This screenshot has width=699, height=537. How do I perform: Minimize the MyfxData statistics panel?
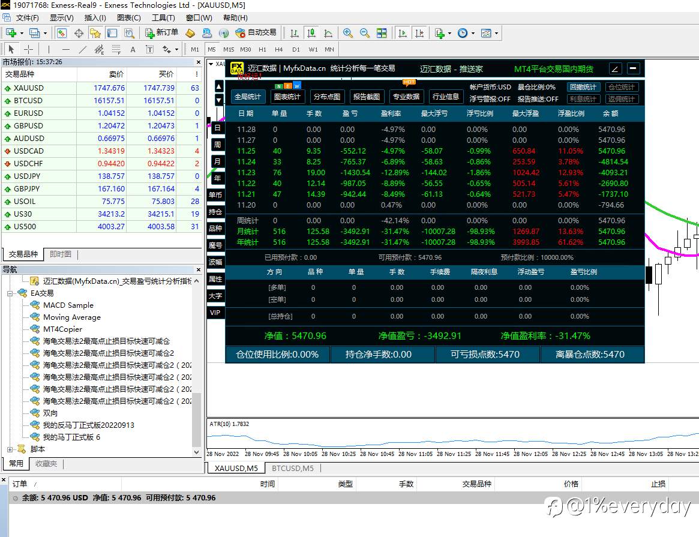633,68
